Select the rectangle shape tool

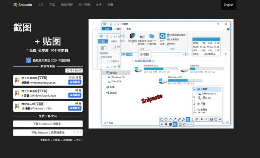pos(162,119)
